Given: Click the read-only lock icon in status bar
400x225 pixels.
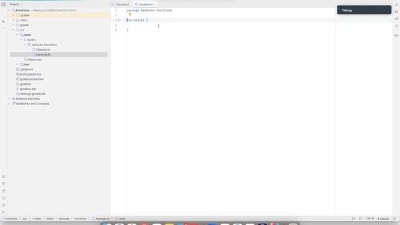Looking at the screenshot, I should tap(394, 219).
